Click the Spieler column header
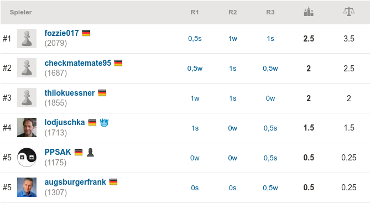 click(x=20, y=12)
